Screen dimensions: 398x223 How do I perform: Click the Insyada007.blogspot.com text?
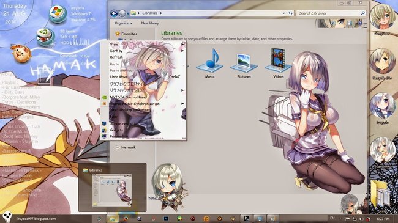36,219
